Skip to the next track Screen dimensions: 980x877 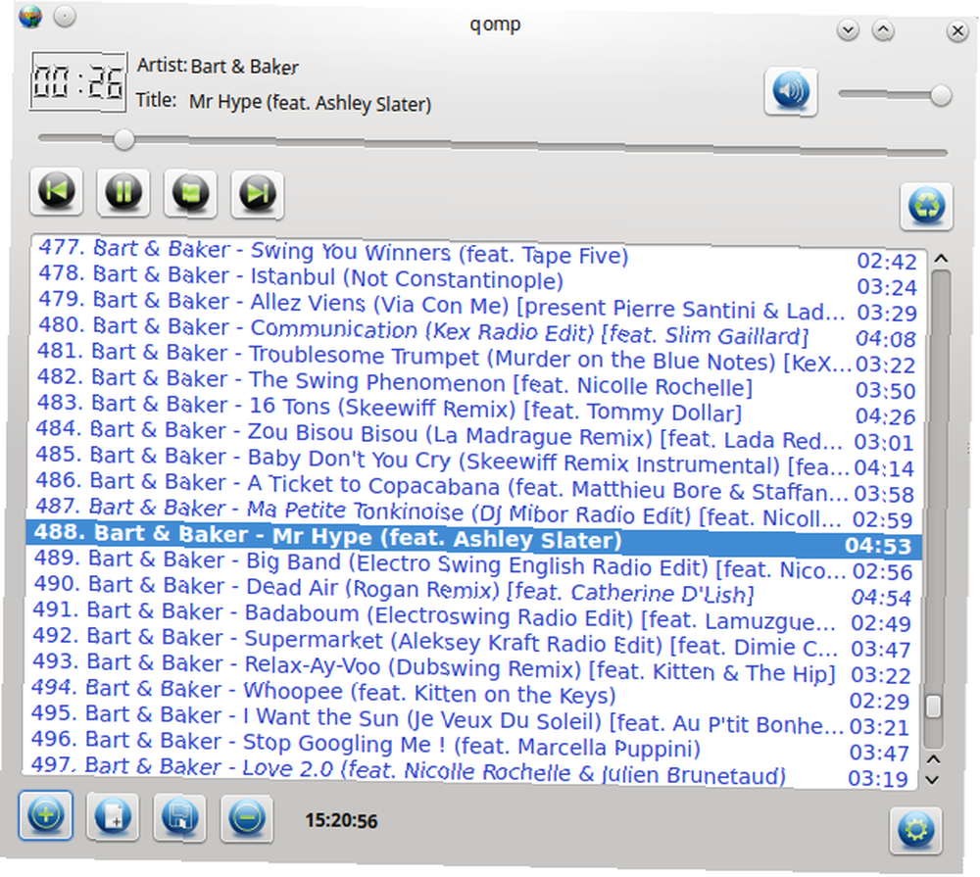click(x=258, y=194)
